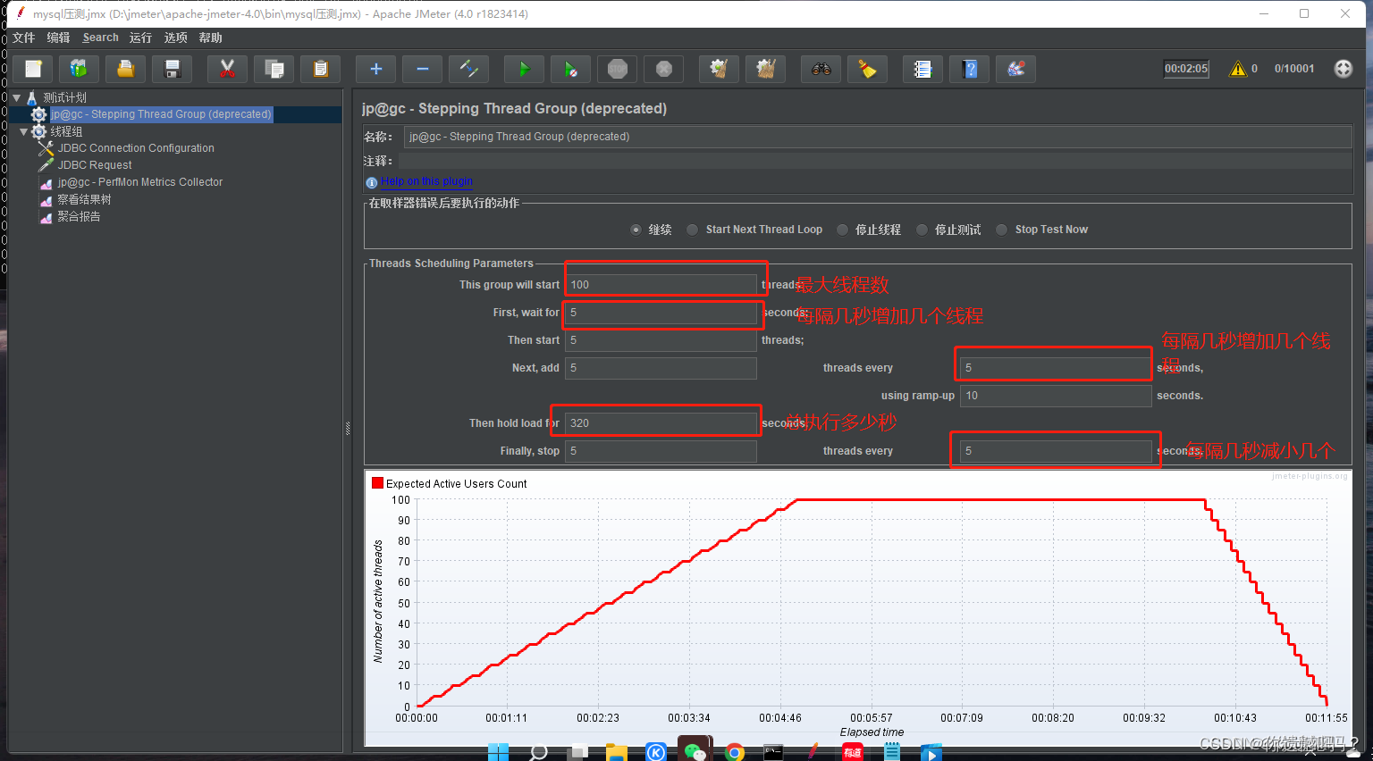Image resolution: width=1373 pixels, height=761 pixels.
Task: Select JDBC Connection Configuration in tree
Action: (136, 148)
